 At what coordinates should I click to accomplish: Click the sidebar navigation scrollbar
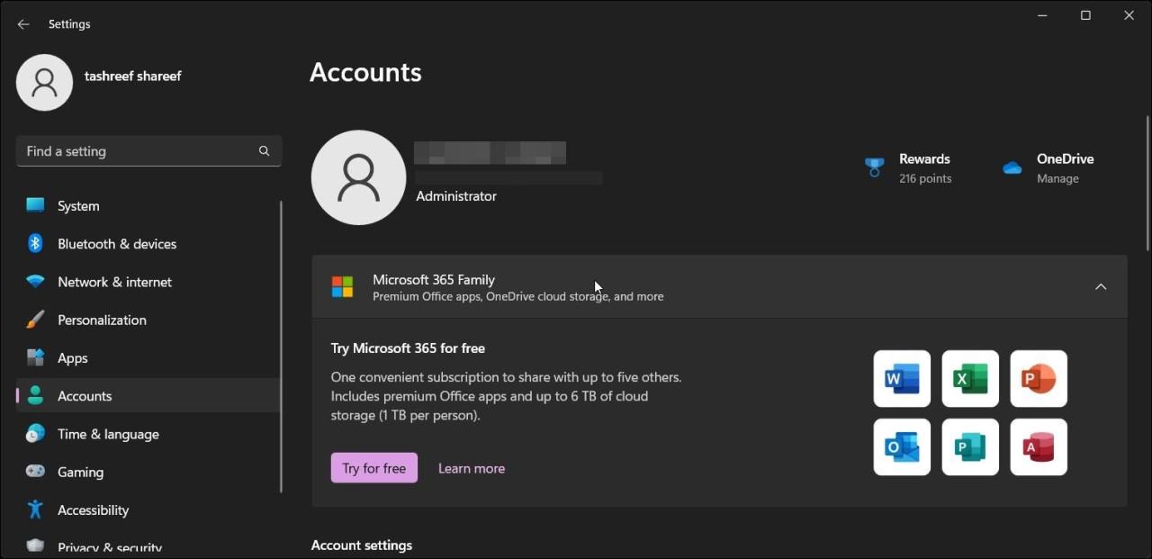[282, 347]
